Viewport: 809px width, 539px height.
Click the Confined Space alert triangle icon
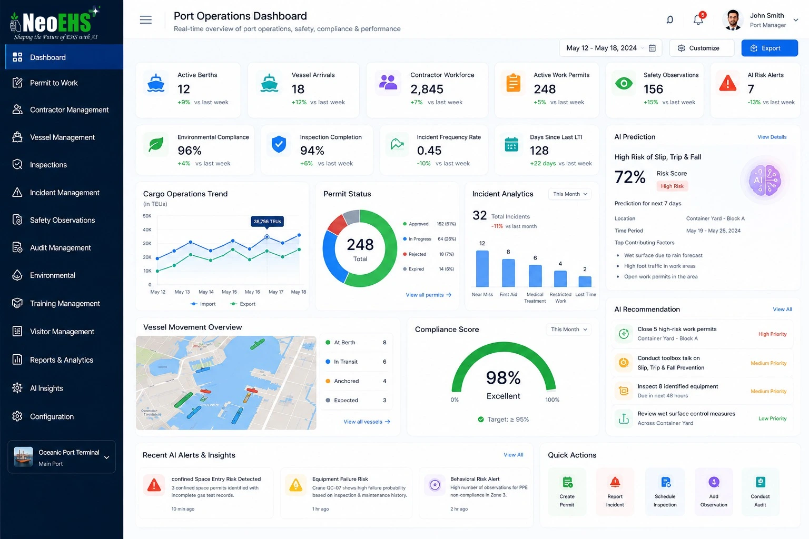pyautogui.click(x=154, y=485)
